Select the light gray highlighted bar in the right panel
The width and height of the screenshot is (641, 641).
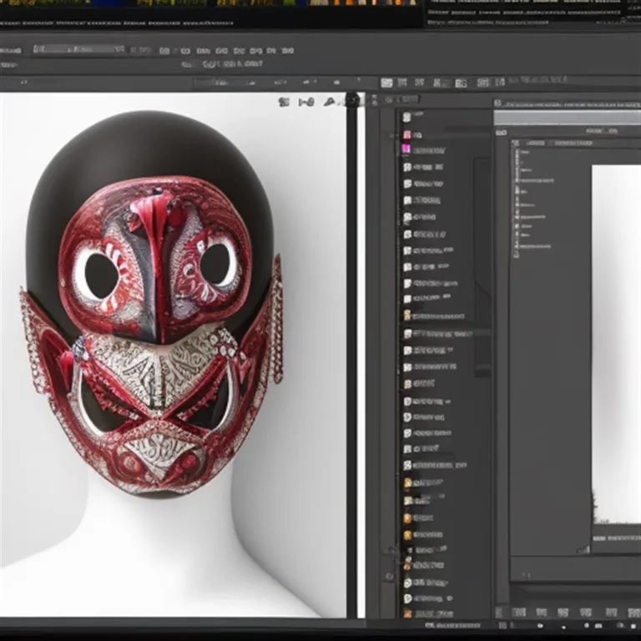tap(568, 118)
